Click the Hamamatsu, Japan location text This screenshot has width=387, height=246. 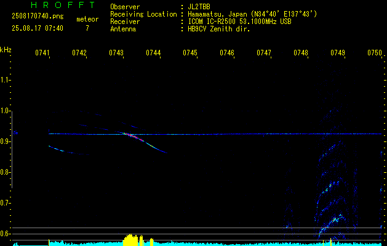point(252,14)
